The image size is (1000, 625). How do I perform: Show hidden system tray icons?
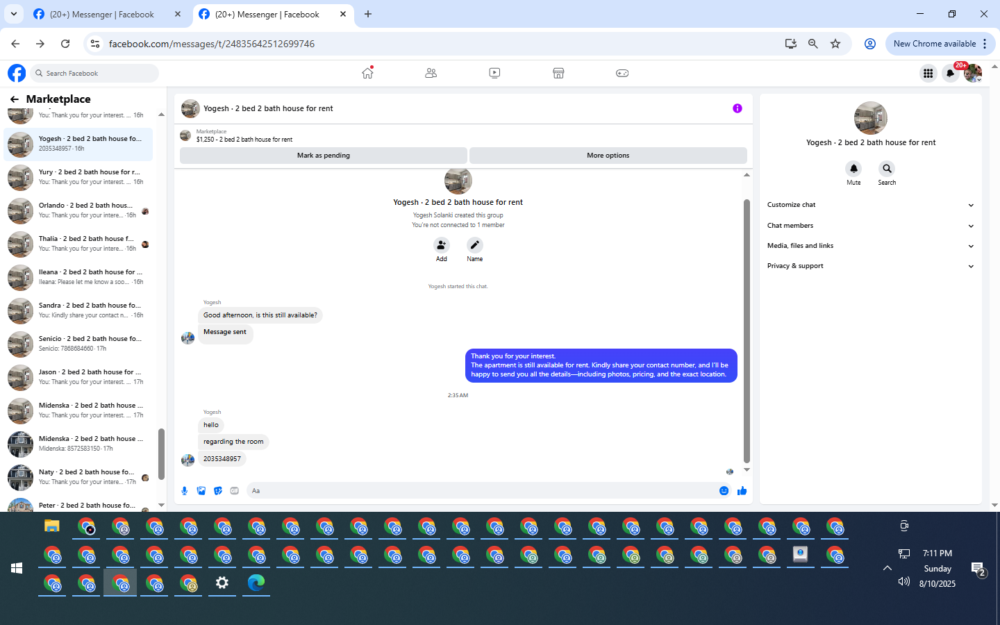pyautogui.click(x=887, y=568)
